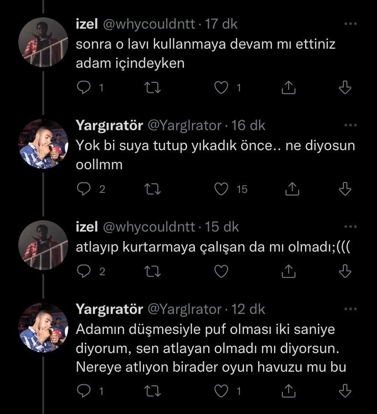Open more options on Yargıratör's 16 dk tweet
This screenshot has width=377, height=414.
(x=350, y=126)
